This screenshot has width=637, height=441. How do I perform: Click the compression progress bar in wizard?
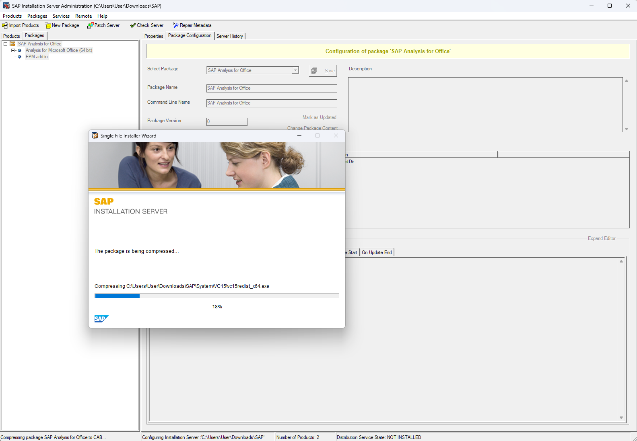click(x=216, y=296)
